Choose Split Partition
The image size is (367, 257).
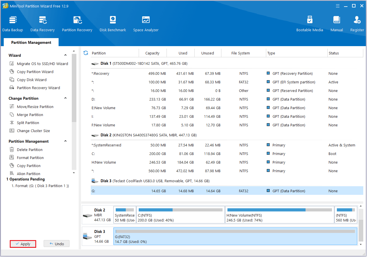[x=24, y=123]
